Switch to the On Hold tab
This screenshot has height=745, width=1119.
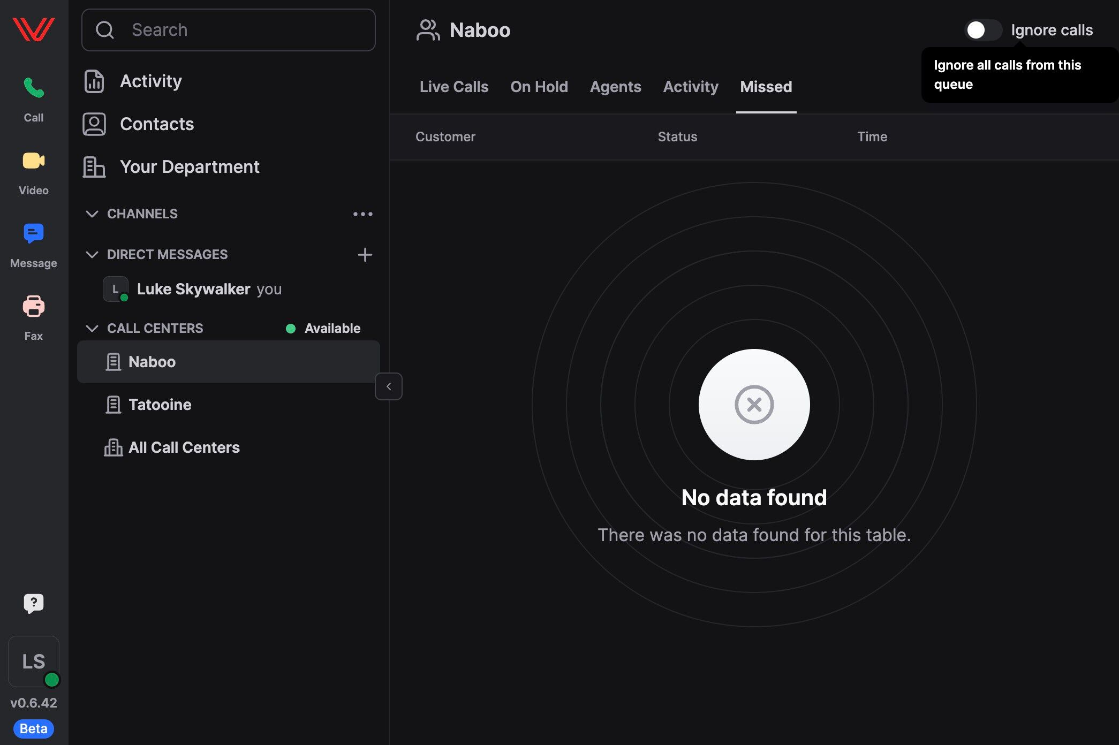[x=539, y=87]
